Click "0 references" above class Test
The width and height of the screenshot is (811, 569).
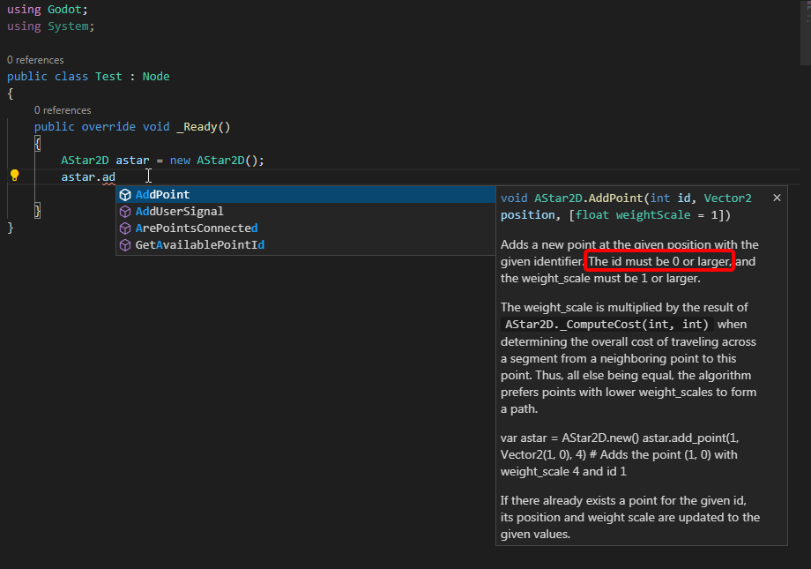[x=34, y=59]
